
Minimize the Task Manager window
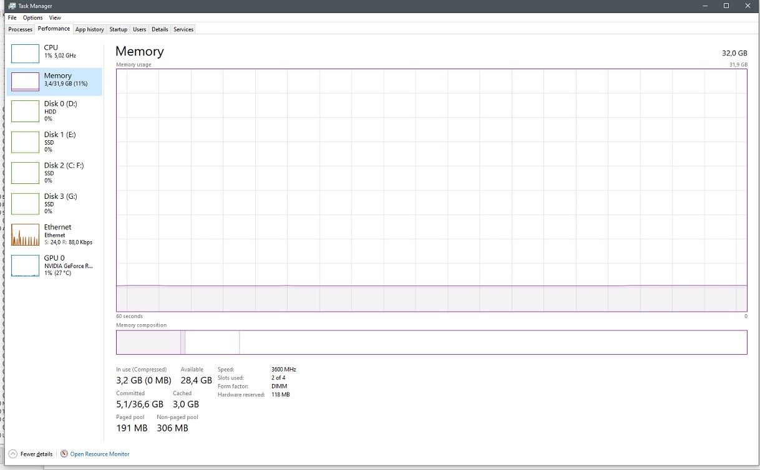pos(705,6)
